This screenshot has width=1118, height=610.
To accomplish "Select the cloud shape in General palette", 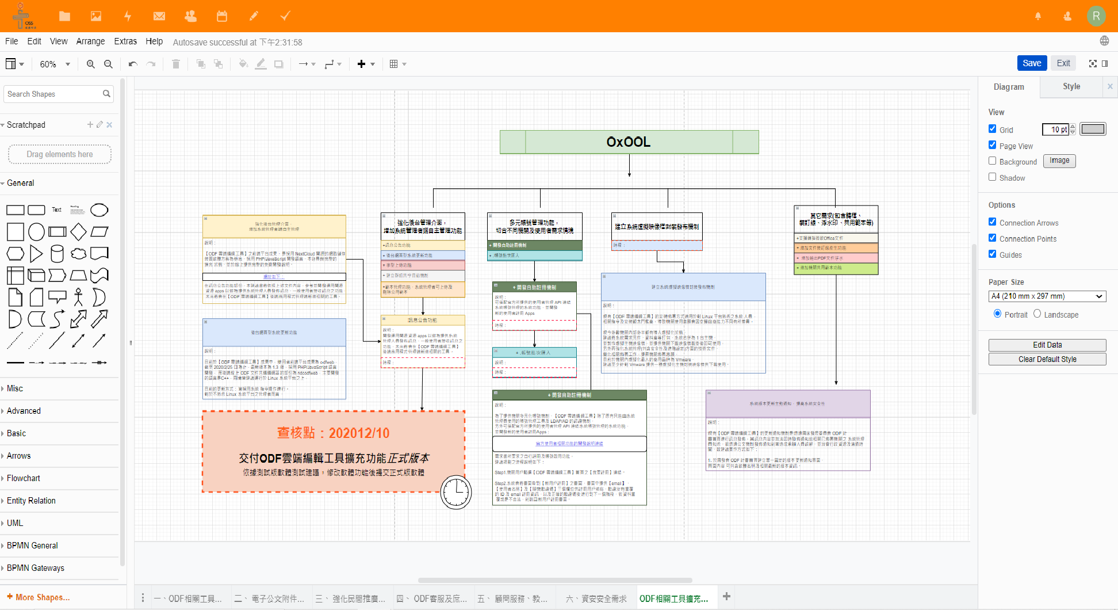I will [x=78, y=254].
